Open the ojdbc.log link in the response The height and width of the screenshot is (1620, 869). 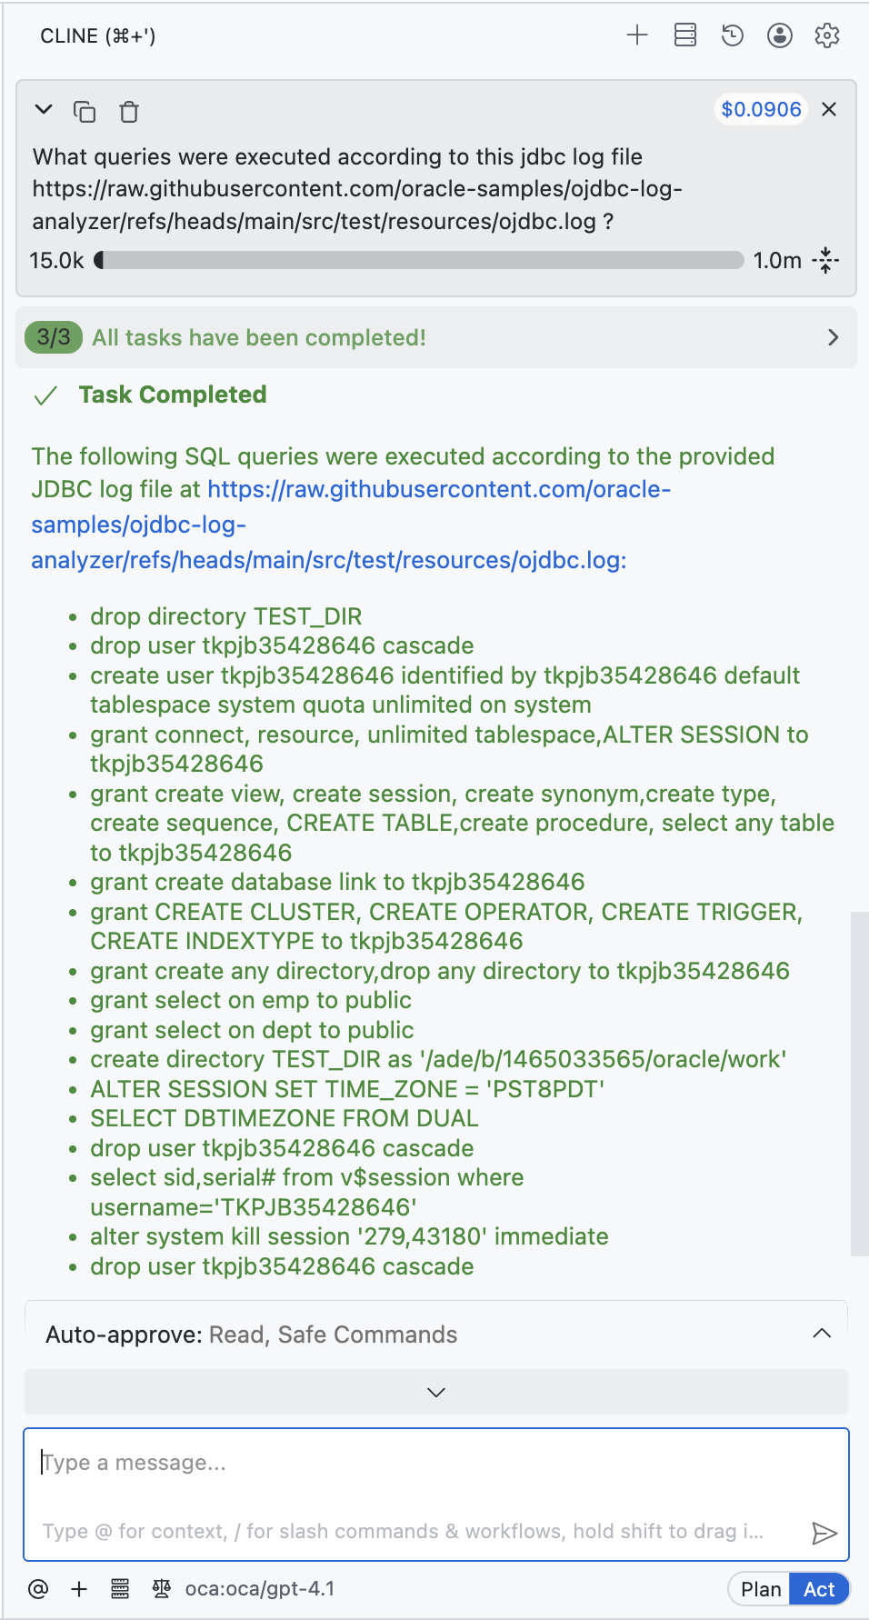(x=327, y=560)
